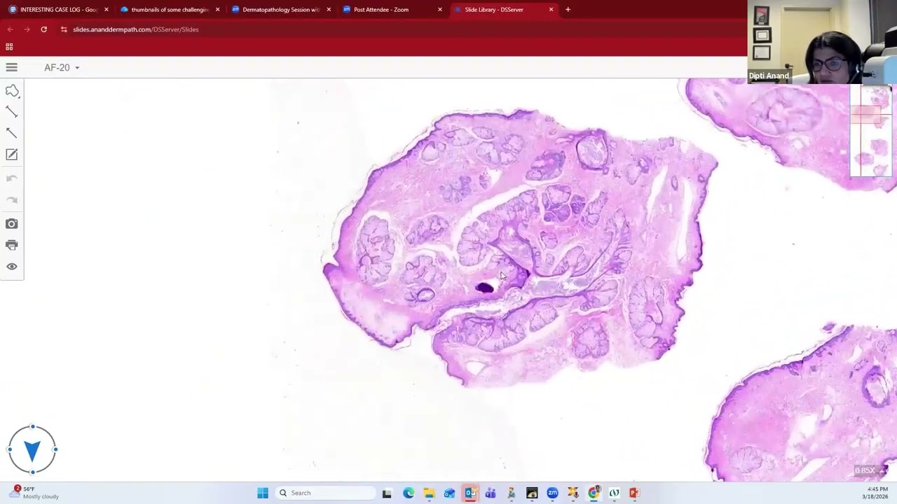Open the new Outlook app in taskbar
This screenshot has height=504, width=897.
(449, 493)
